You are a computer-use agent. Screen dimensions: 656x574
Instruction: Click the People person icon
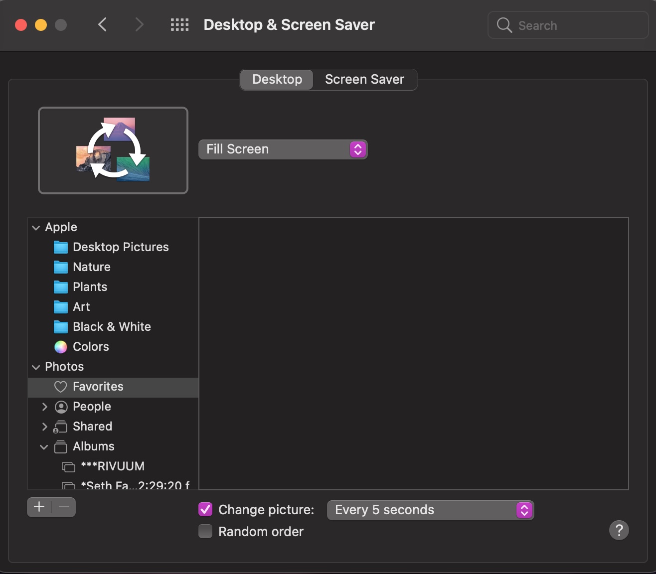[61, 407]
